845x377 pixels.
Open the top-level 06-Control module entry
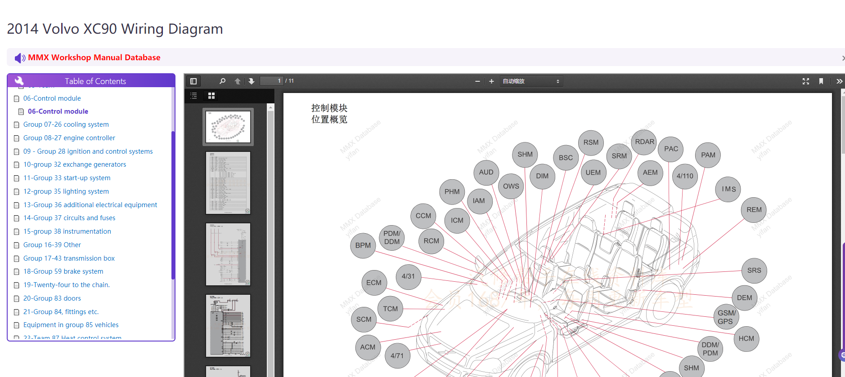click(52, 98)
